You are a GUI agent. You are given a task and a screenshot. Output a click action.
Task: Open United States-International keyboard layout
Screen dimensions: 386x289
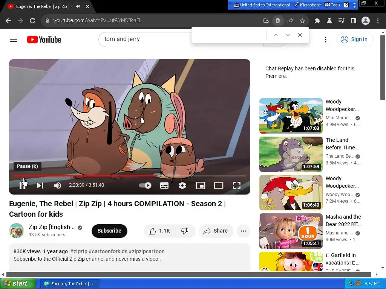262,5
